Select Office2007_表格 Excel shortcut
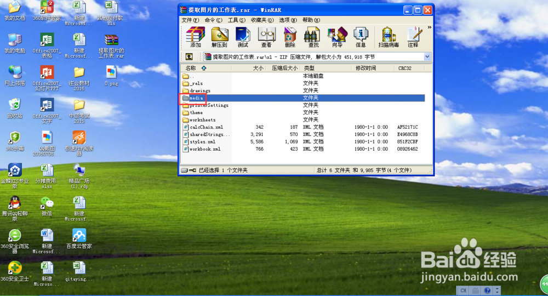 47,45
